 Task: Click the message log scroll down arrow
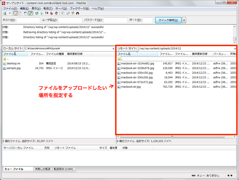pos(235,43)
